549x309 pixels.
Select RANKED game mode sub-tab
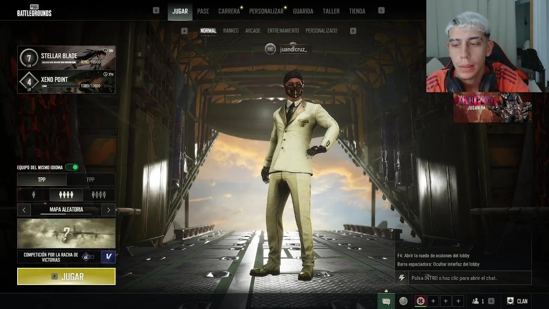(x=231, y=31)
